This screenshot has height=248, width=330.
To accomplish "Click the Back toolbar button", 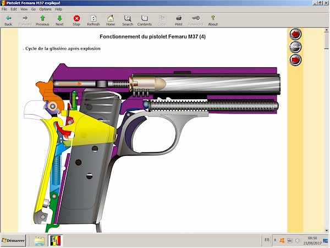I will click(x=8, y=21).
